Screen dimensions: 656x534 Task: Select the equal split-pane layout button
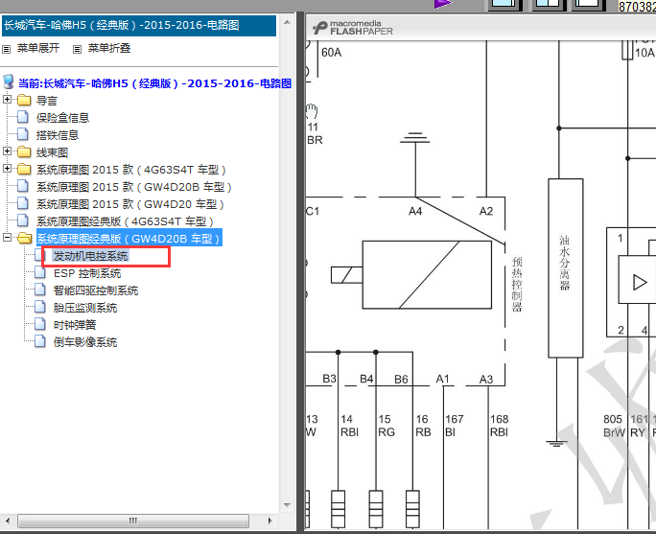click(x=549, y=5)
